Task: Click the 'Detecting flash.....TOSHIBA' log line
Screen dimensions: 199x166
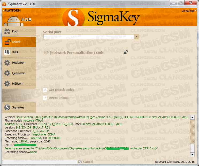Action: point(33,138)
